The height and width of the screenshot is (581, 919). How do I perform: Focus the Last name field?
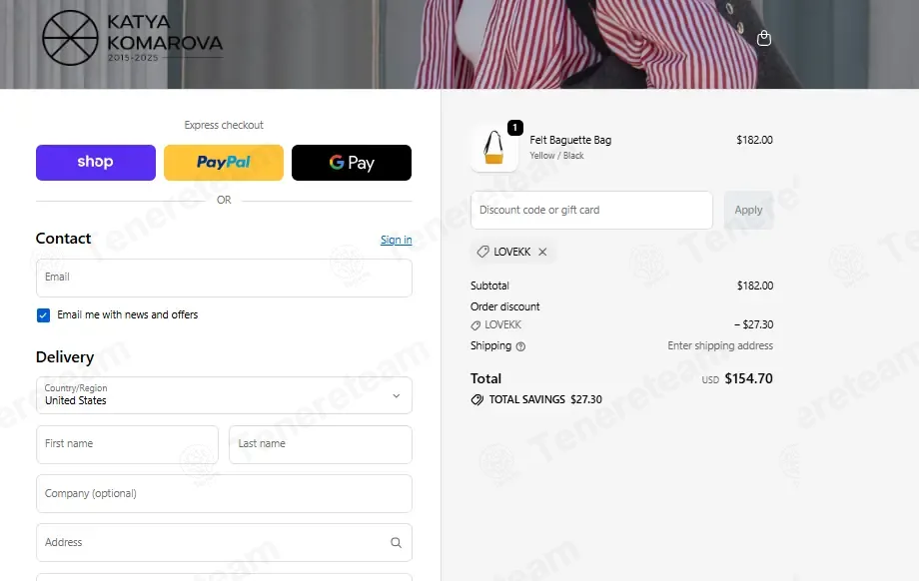coord(321,444)
